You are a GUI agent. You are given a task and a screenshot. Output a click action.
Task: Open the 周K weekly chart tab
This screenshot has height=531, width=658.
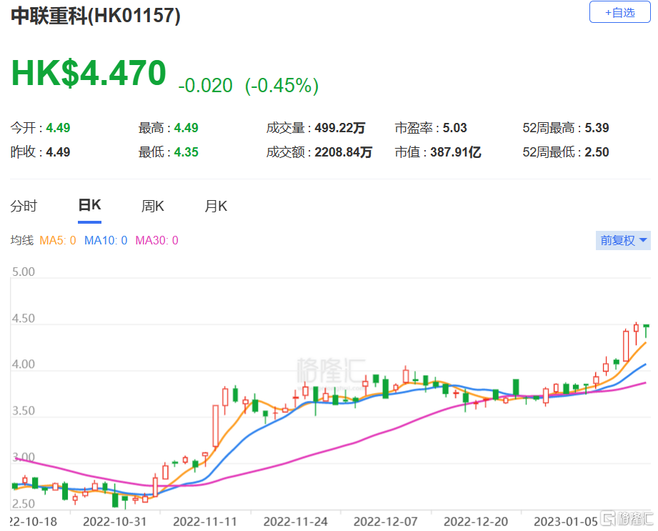(x=152, y=207)
